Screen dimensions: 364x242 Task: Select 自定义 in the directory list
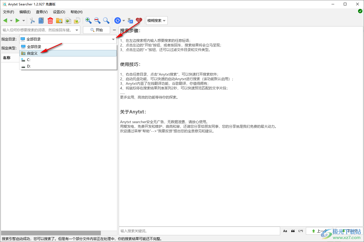point(68,53)
